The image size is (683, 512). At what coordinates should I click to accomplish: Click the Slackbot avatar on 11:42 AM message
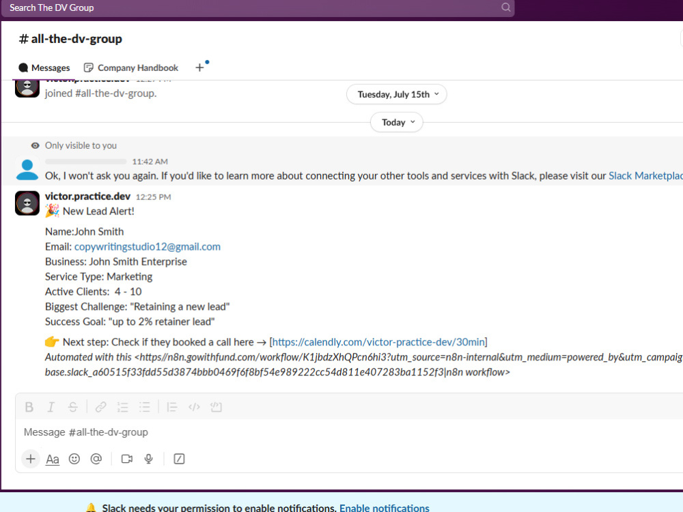click(27, 169)
